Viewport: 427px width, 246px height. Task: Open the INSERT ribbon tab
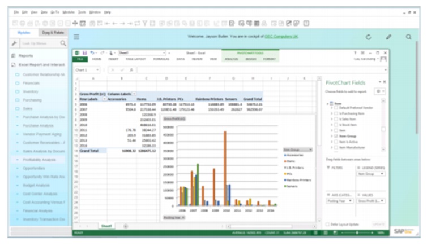(113, 59)
